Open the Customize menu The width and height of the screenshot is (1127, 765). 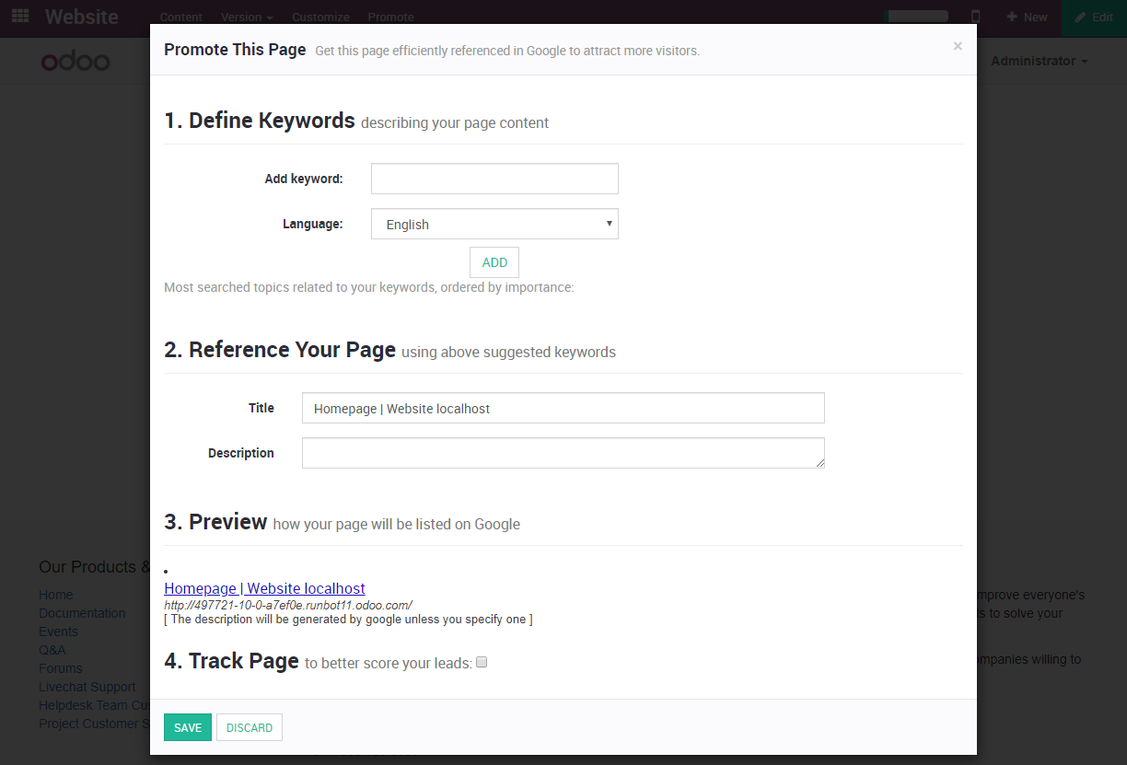tap(320, 17)
